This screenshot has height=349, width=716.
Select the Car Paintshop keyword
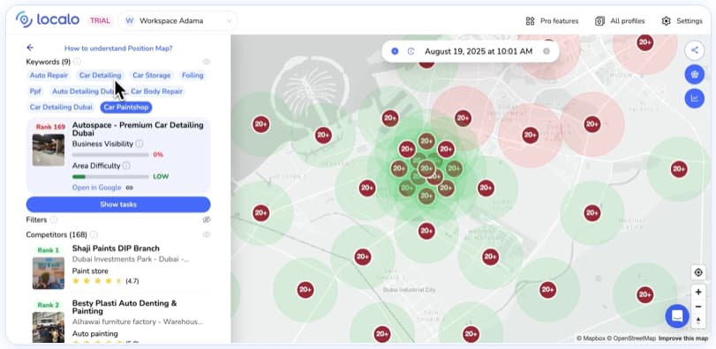126,107
